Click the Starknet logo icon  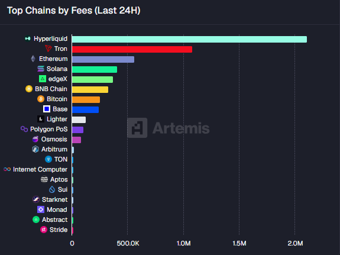[x=36, y=199]
